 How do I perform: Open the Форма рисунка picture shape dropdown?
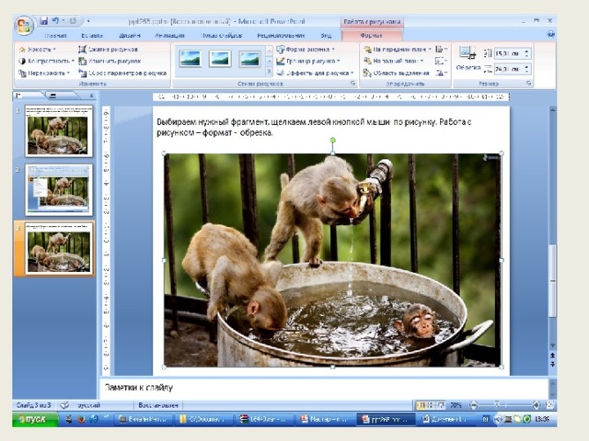click(306, 49)
